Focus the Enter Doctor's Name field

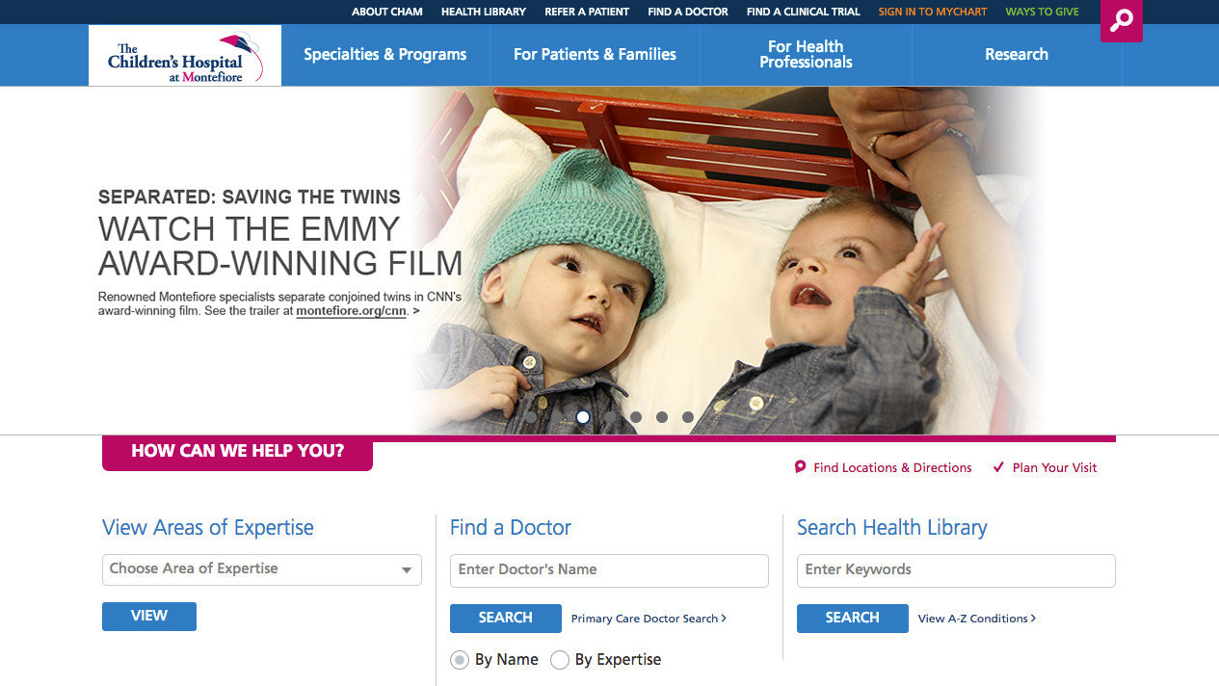pyautogui.click(x=609, y=570)
